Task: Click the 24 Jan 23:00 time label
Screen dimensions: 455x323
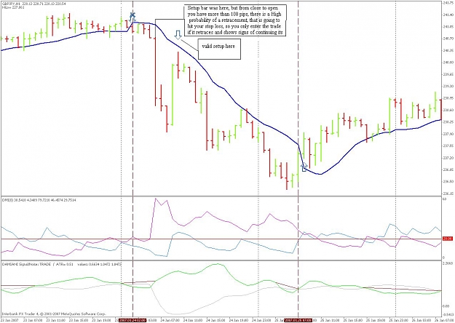Action: click(261, 320)
